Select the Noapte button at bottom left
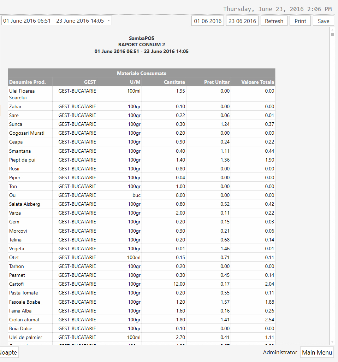 (x=8, y=352)
